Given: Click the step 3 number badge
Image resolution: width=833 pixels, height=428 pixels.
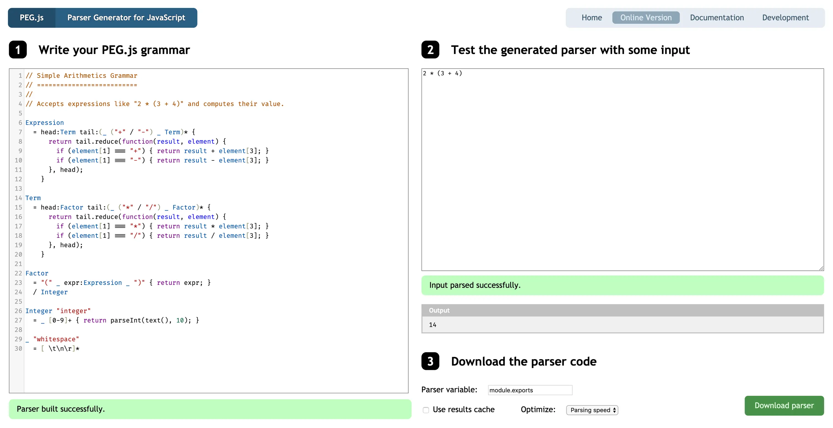Looking at the screenshot, I should point(430,361).
